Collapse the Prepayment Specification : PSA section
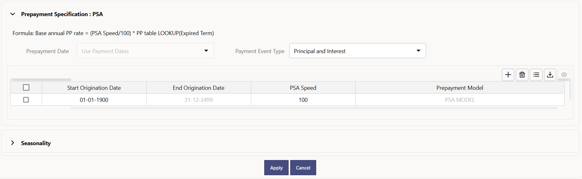 pos(13,14)
